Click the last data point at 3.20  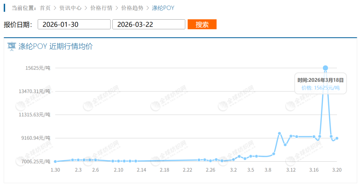click(337, 138)
